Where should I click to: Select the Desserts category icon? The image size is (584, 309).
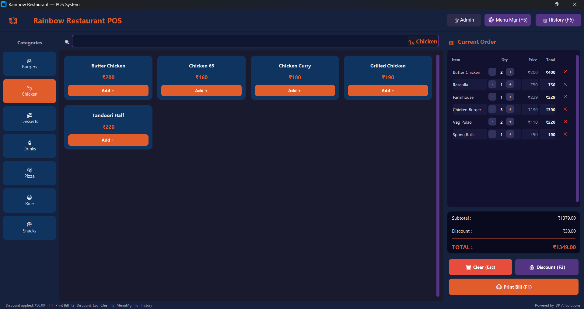coord(29,115)
